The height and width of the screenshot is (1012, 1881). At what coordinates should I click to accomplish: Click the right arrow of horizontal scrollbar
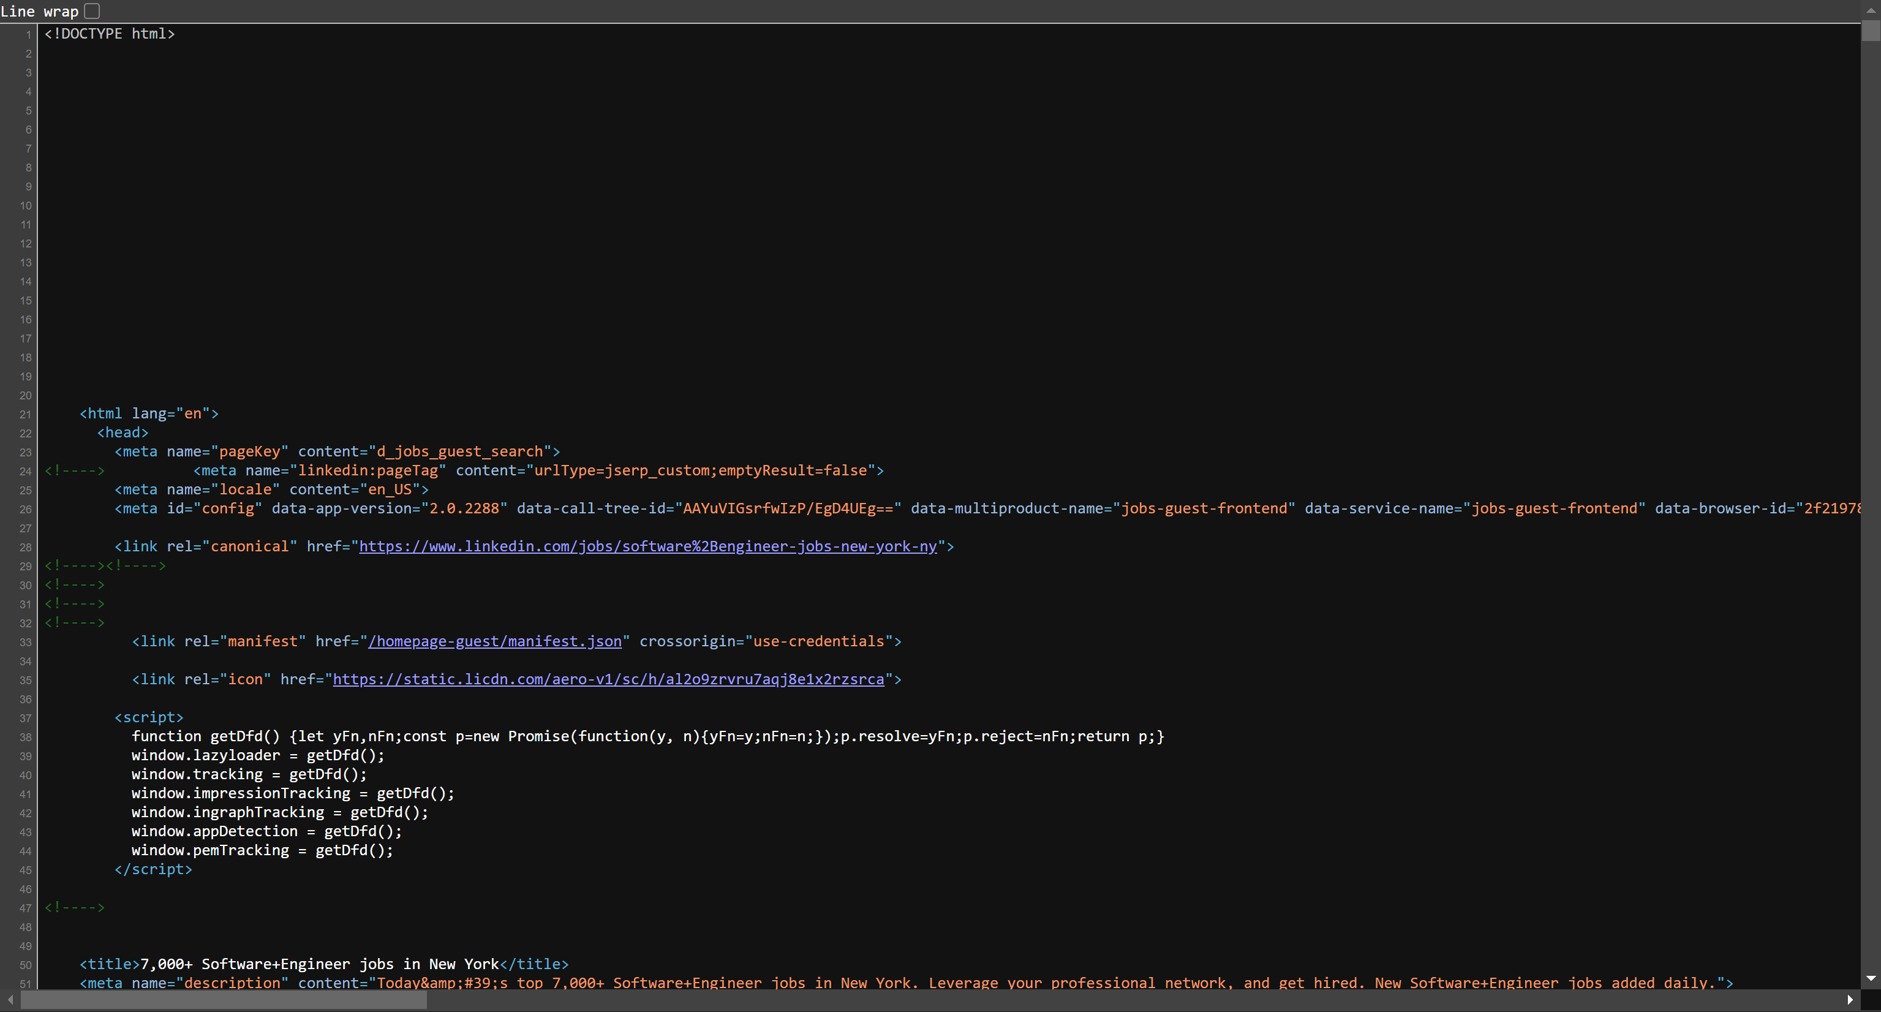pyautogui.click(x=1852, y=1000)
